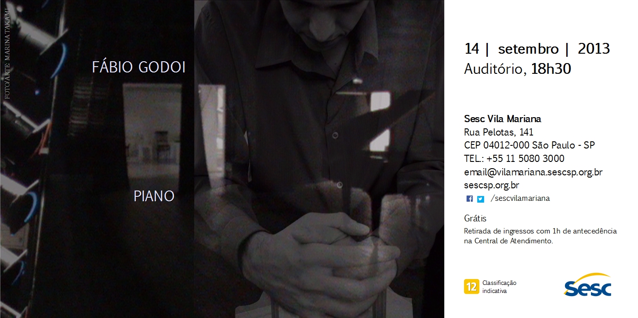
Task: Click the phone number +55 11 5080 3000
Action: pos(525,159)
